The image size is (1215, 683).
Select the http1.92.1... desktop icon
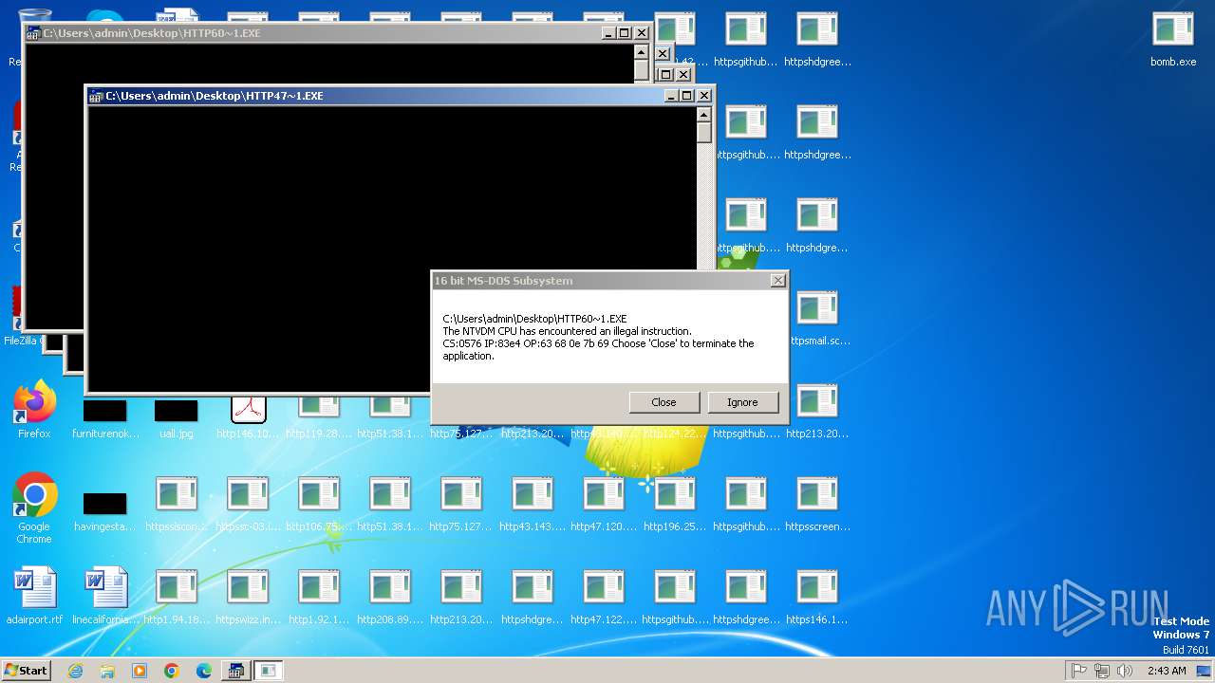point(319,597)
